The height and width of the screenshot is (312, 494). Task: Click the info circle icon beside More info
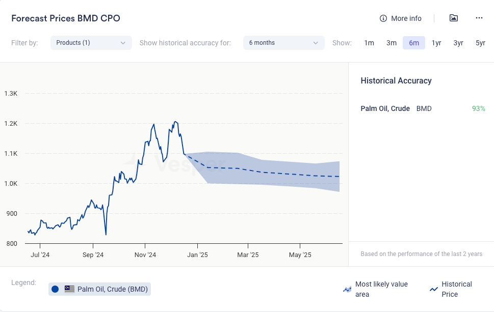pos(383,18)
